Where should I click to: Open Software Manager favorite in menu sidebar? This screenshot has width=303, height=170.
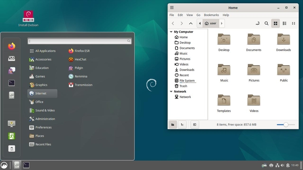click(11, 58)
